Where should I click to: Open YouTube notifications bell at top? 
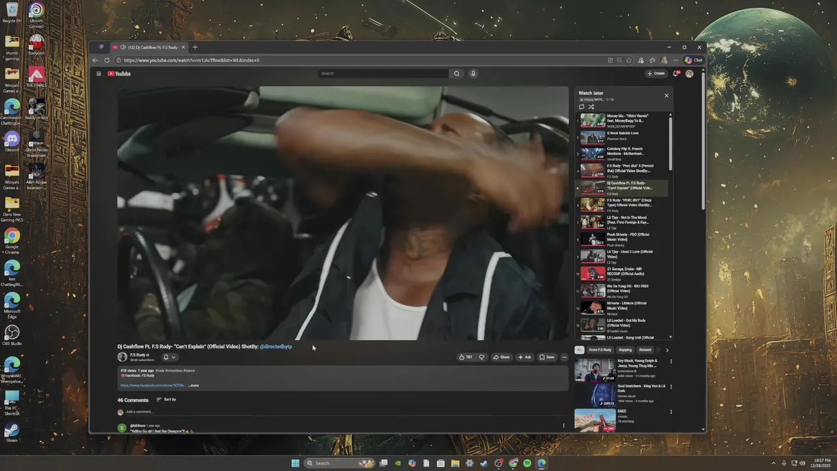click(676, 73)
